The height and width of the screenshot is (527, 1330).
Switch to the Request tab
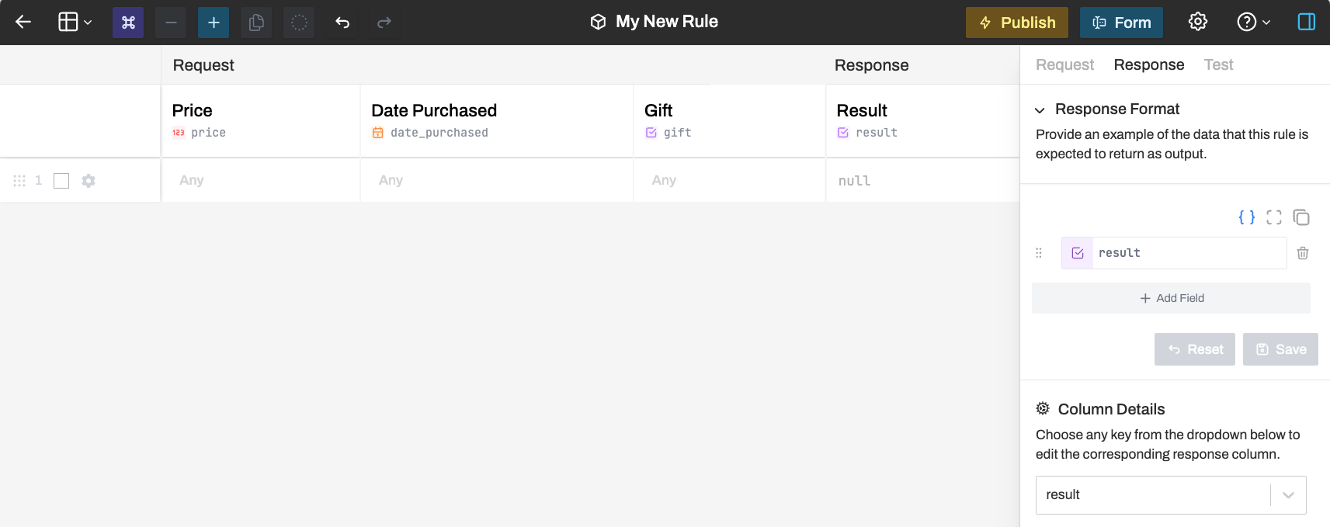click(x=1064, y=65)
